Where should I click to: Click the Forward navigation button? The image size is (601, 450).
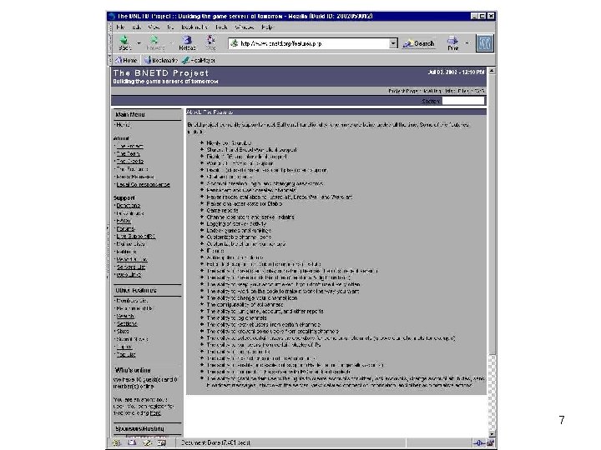point(154,42)
